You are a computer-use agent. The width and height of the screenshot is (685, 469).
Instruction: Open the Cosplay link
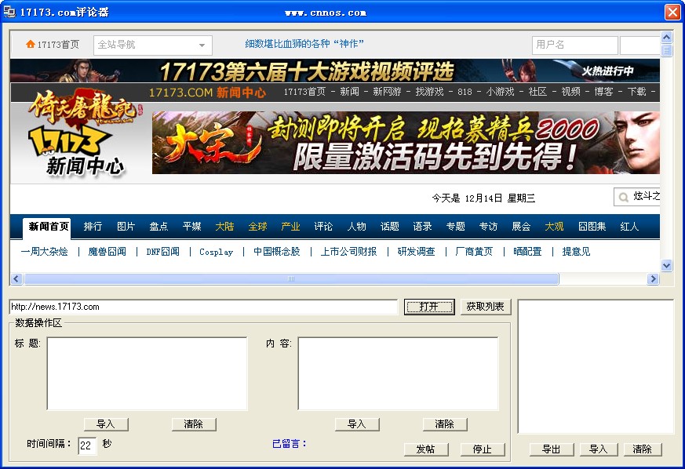point(217,252)
